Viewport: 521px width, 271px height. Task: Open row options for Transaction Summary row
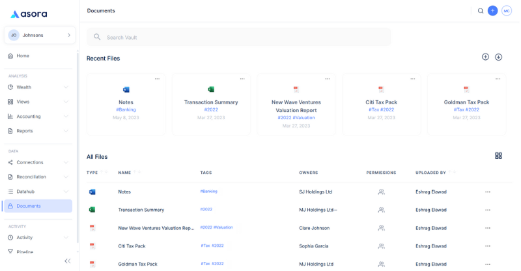487,210
